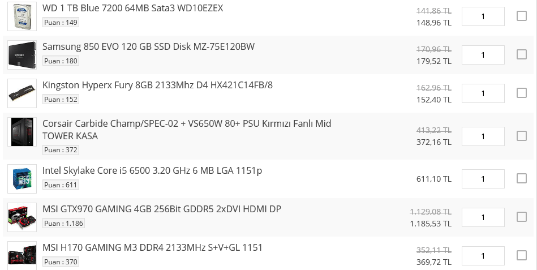Open the Intel Core i5 6500 box image
The image size is (537, 270).
22,179
